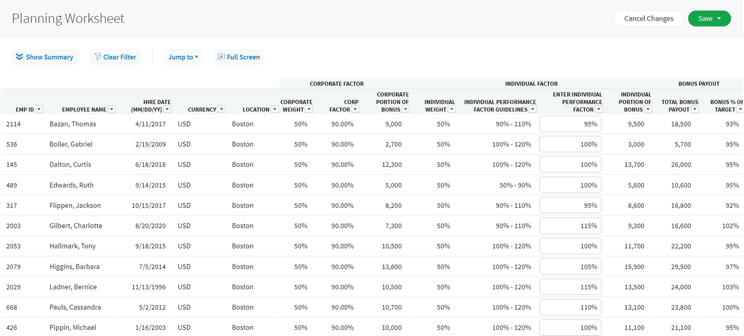
Task: Expand the Jump to dropdown
Action: [x=183, y=57]
